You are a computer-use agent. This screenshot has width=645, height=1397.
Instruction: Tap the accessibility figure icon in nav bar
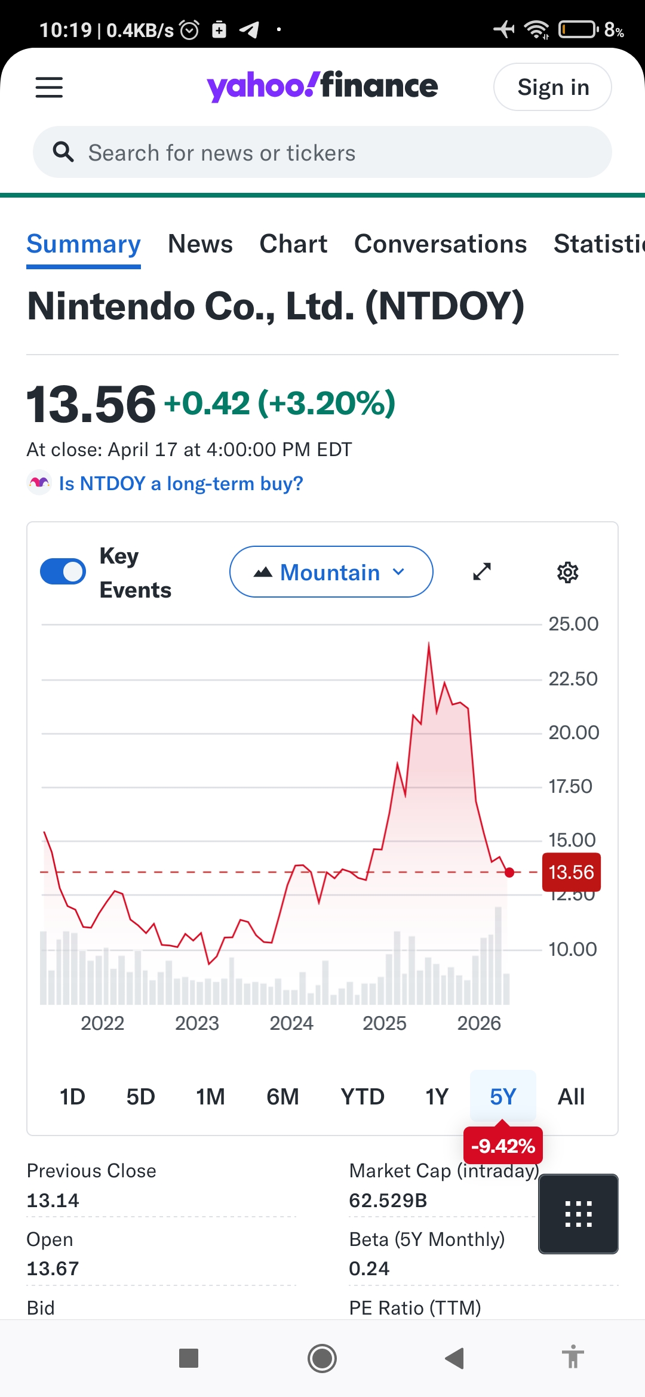[x=573, y=1356]
